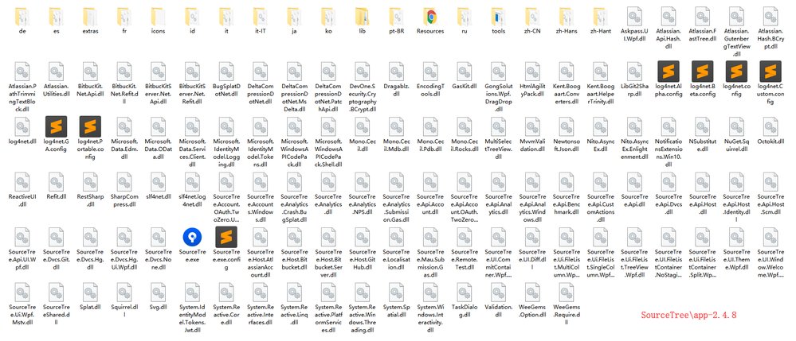Open the zh-Hant folder icon
796x341 pixels.
[x=601, y=17]
